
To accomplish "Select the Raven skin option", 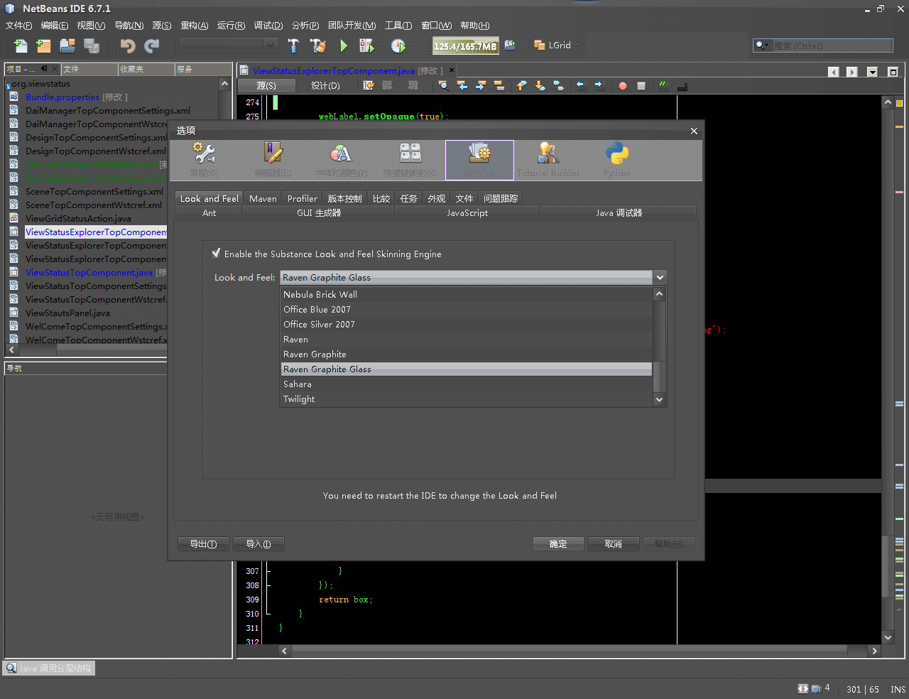I will [467, 339].
